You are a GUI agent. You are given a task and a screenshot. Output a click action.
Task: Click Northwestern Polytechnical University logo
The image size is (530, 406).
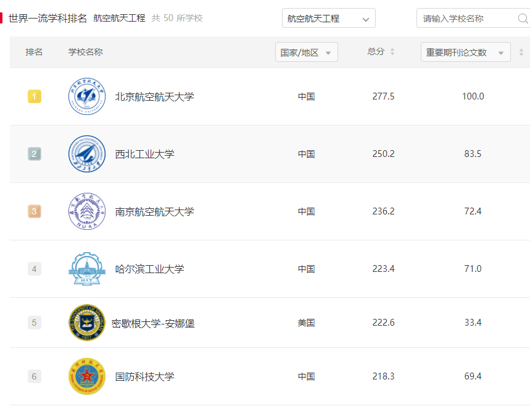(87, 154)
